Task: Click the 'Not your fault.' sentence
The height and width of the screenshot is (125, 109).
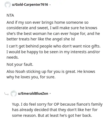Action: pos(20,64)
